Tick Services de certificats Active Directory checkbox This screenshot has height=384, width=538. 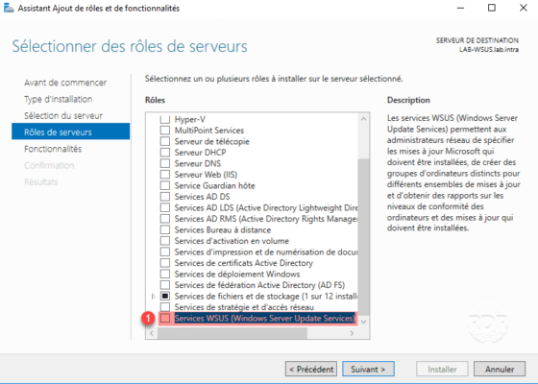click(x=165, y=263)
